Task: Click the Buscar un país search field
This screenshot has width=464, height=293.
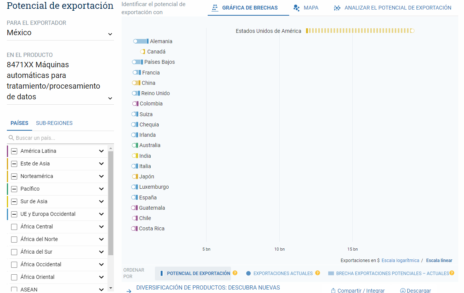Action: pyautogui.click(x=61, y=138)
